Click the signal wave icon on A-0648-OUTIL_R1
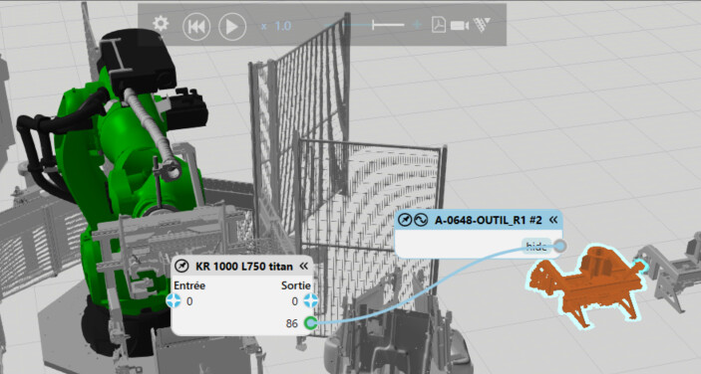Image resolution: width=701 pixels, height=374 pixels. pos(421,220)
